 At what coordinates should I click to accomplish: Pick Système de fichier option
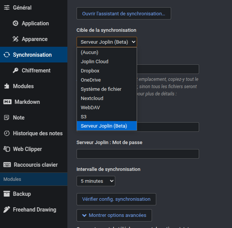[x=107, y=89]
